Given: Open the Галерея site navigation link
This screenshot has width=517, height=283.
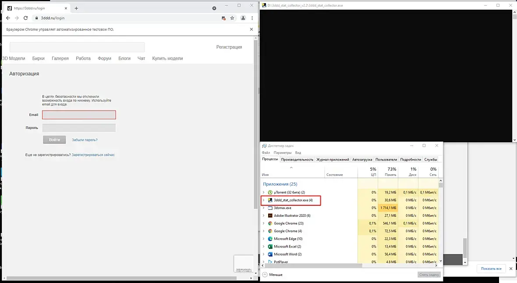Looking at the screenshot, I should click(x=60, y=58).
